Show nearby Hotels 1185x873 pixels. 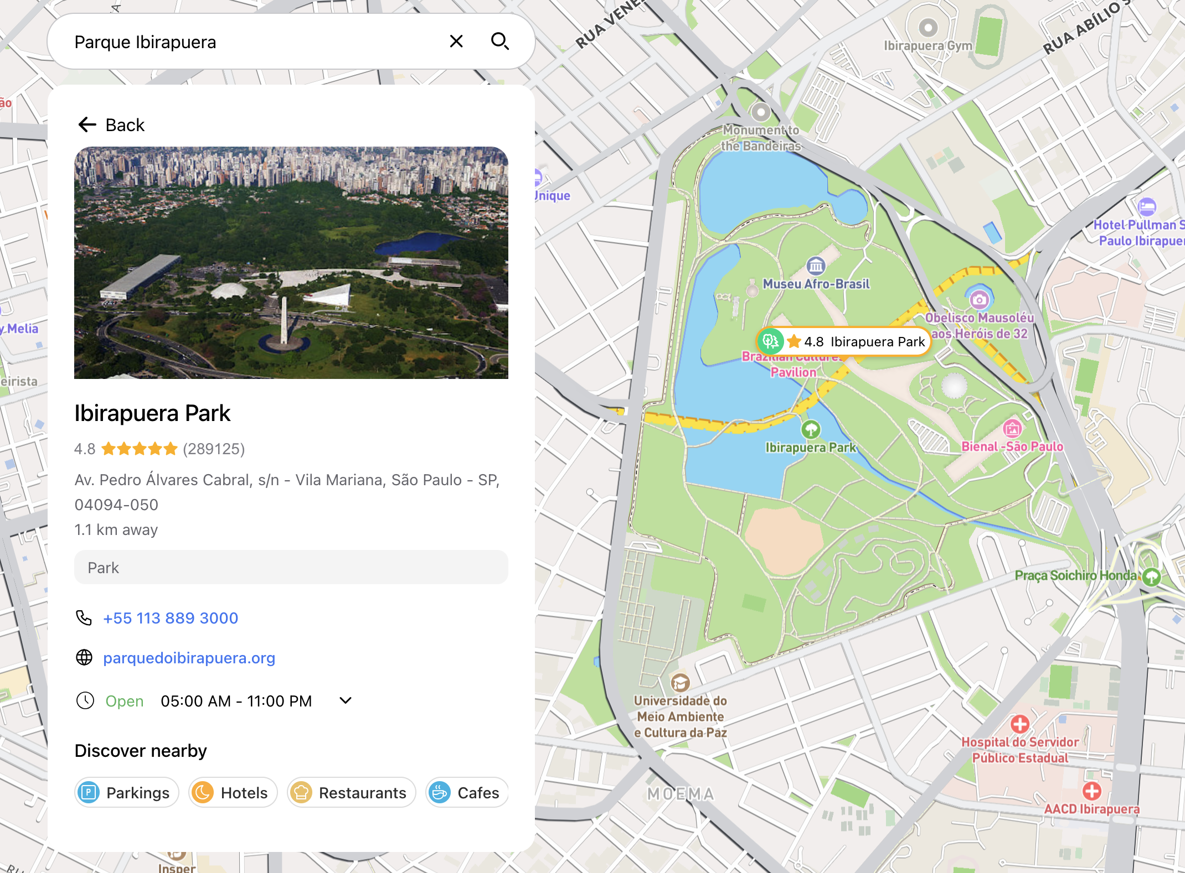(x=233, y=793)
